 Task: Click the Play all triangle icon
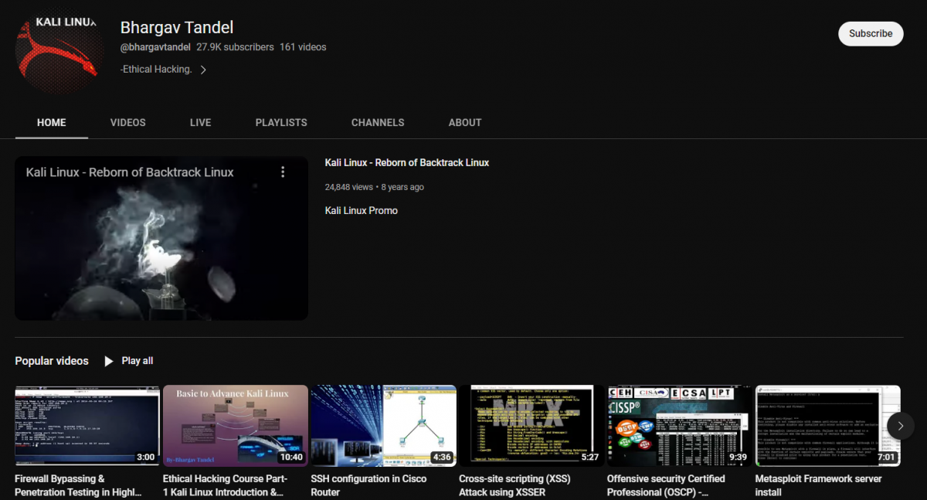(109, 361)
